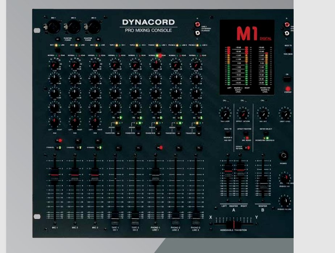Click the headphones jack socket

(284, 155)
